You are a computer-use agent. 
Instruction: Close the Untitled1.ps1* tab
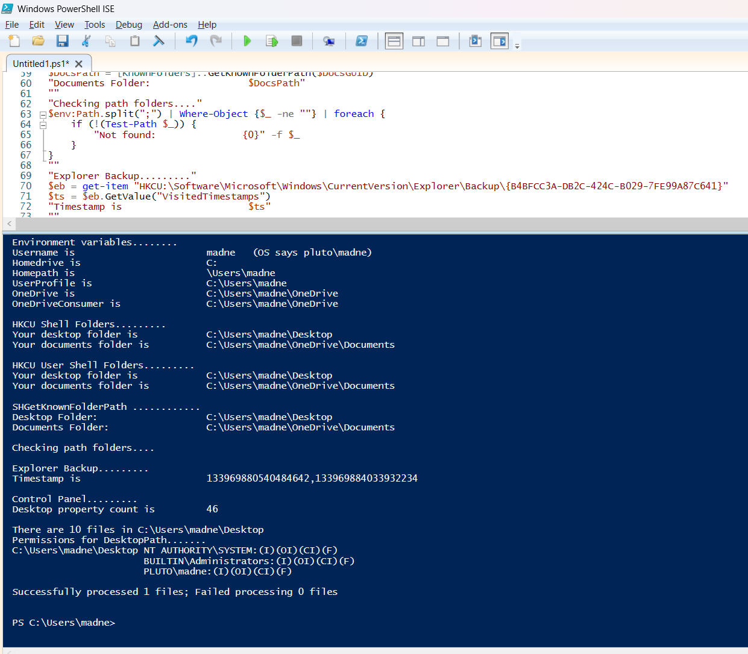click(x=79, y=64)
